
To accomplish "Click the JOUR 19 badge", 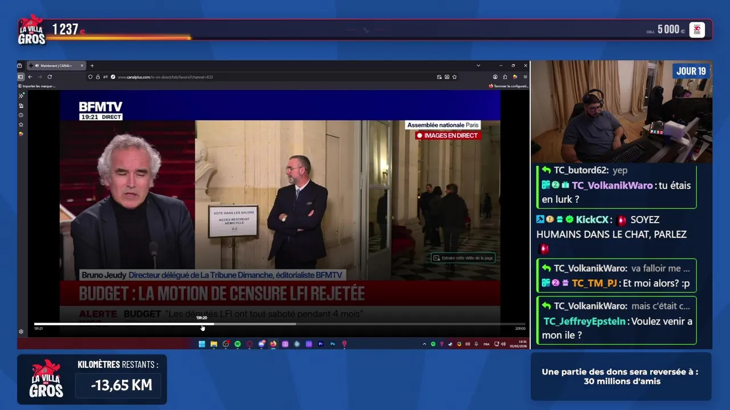I will pos(691,71).
